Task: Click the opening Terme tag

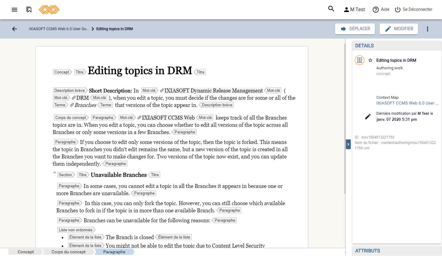Action: click(60, 105)
